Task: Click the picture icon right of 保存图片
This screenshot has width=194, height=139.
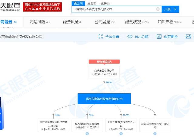Action: [x=189, y=37]
